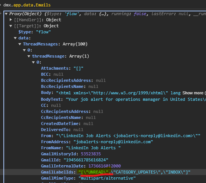This screenshot has width=206, height=183.
Task: Click the Body html string value
Action: click(118, 93)
